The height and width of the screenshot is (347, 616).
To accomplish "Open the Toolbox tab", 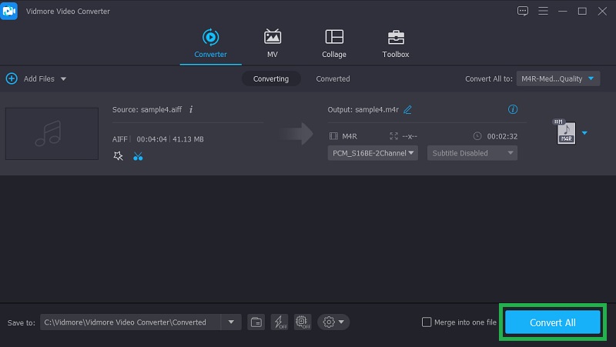I will click(396, 43).
